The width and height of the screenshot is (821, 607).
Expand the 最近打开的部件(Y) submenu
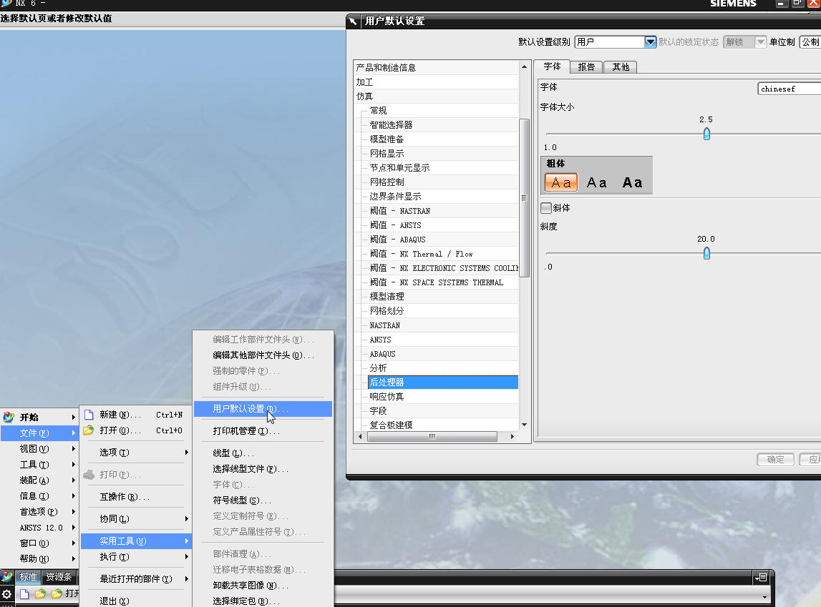(x=137, y=579)
